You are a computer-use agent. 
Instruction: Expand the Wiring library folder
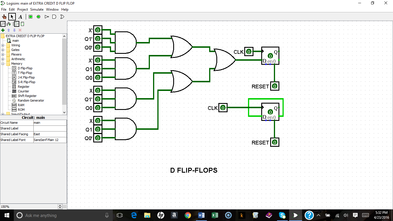point(3,45)
